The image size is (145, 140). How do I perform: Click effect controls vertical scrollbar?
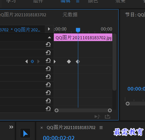coord(114,62)
